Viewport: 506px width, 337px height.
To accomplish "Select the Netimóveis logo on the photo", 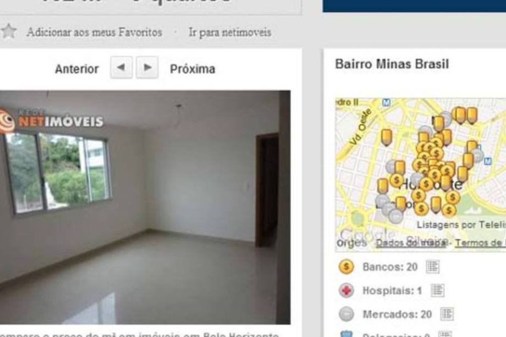I will [52, 121].
